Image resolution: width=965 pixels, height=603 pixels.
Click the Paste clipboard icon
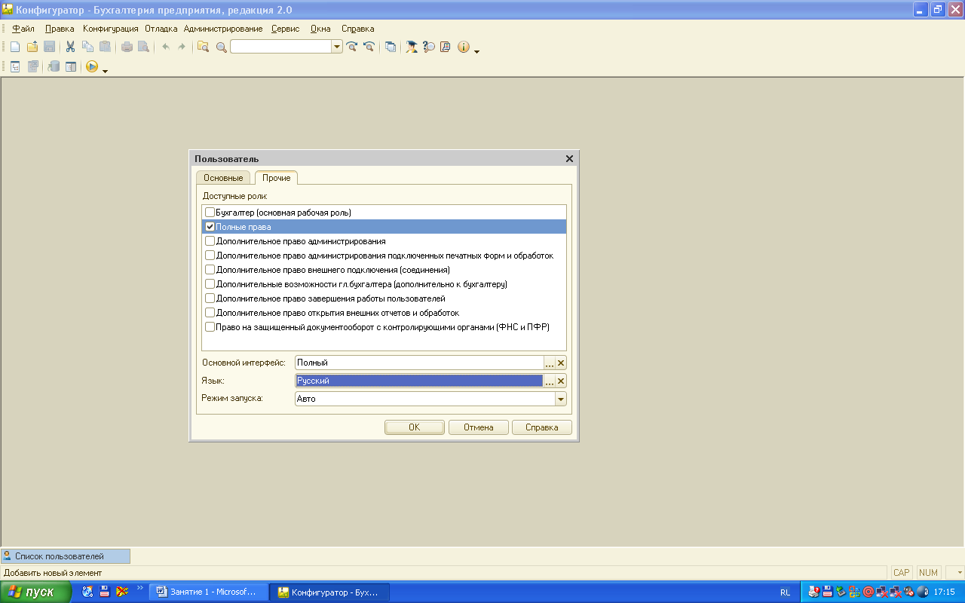click(105, 47)
